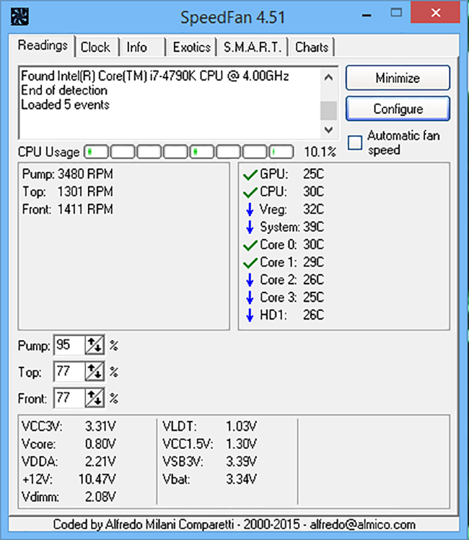Click the Minimize button in Readings

398,78
